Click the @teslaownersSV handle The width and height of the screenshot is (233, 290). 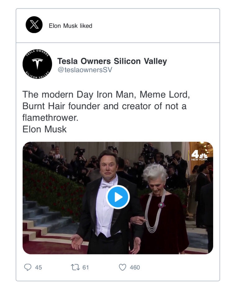tap(85, 70)
